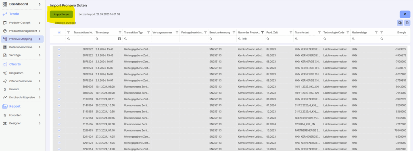Open filter funnel for Nachweistyp column
The width and height of the screenshot is (413, 151).
click(376, 32)
